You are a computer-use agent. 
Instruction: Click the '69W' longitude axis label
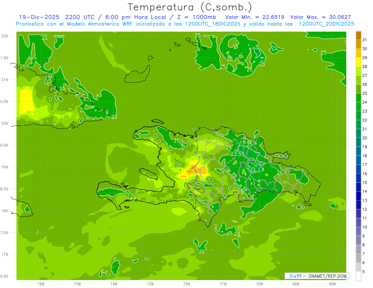296,284
